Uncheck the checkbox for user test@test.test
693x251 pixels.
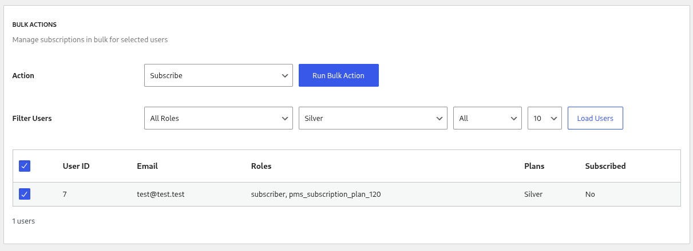pos(25,194)
